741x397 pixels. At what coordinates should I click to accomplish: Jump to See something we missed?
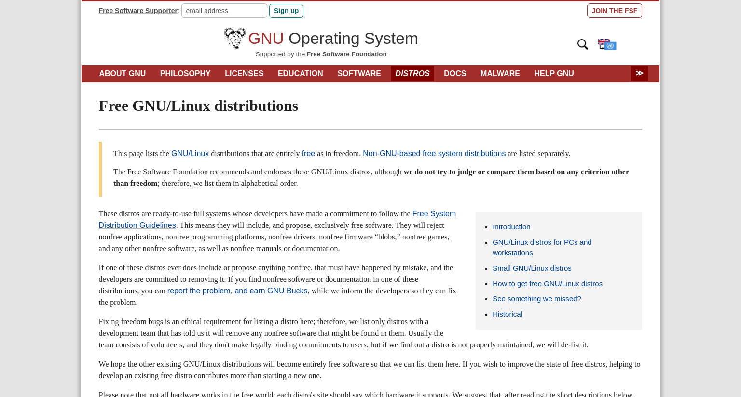tap(536, 299)
